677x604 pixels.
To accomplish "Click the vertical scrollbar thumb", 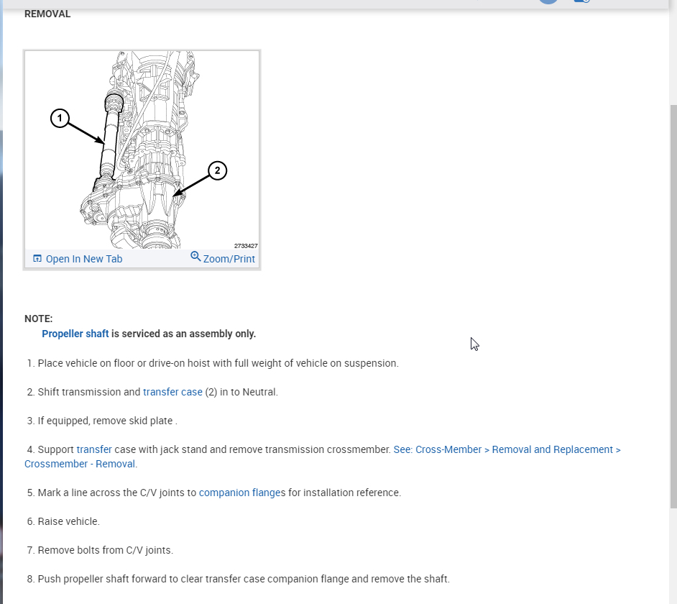I will pyautogui.click(x=673, y=306).
